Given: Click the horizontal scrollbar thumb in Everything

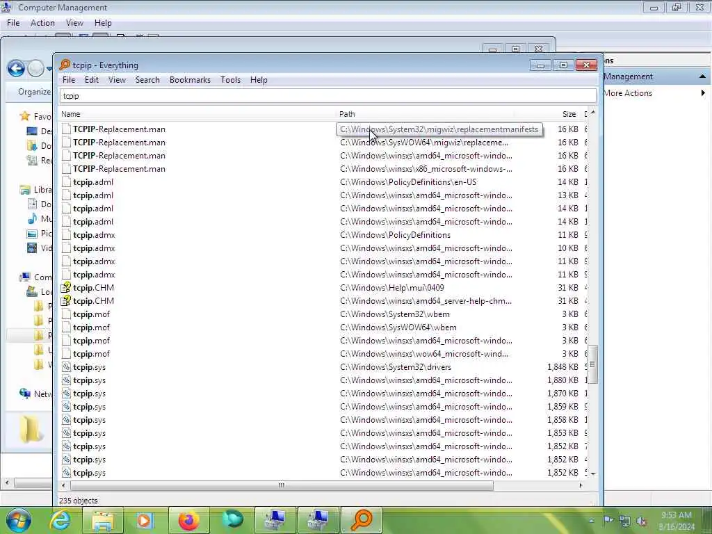Looking at the screenshot, I should [281, 485].
